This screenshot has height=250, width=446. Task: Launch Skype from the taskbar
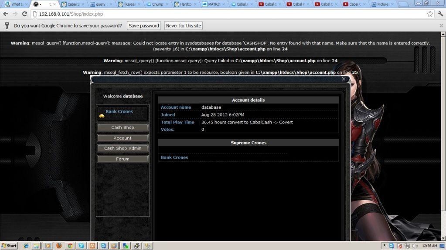pos(81,246)
